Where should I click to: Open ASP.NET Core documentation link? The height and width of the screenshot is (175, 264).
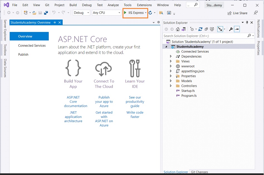(75, 102)
